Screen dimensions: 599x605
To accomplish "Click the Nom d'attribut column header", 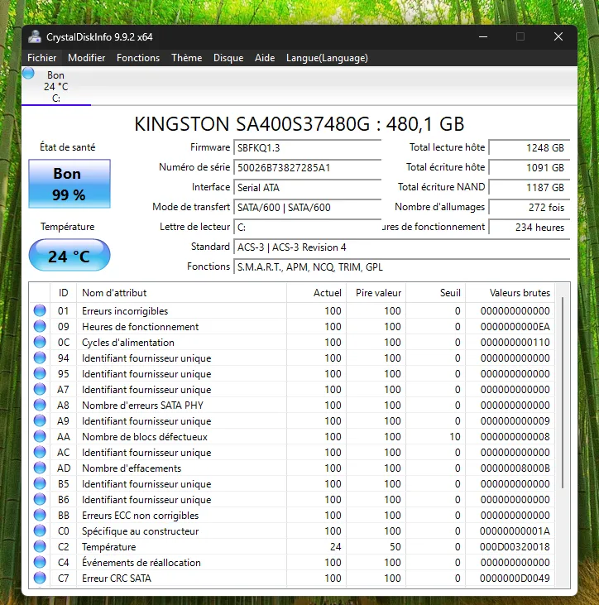I will [181, 293].
